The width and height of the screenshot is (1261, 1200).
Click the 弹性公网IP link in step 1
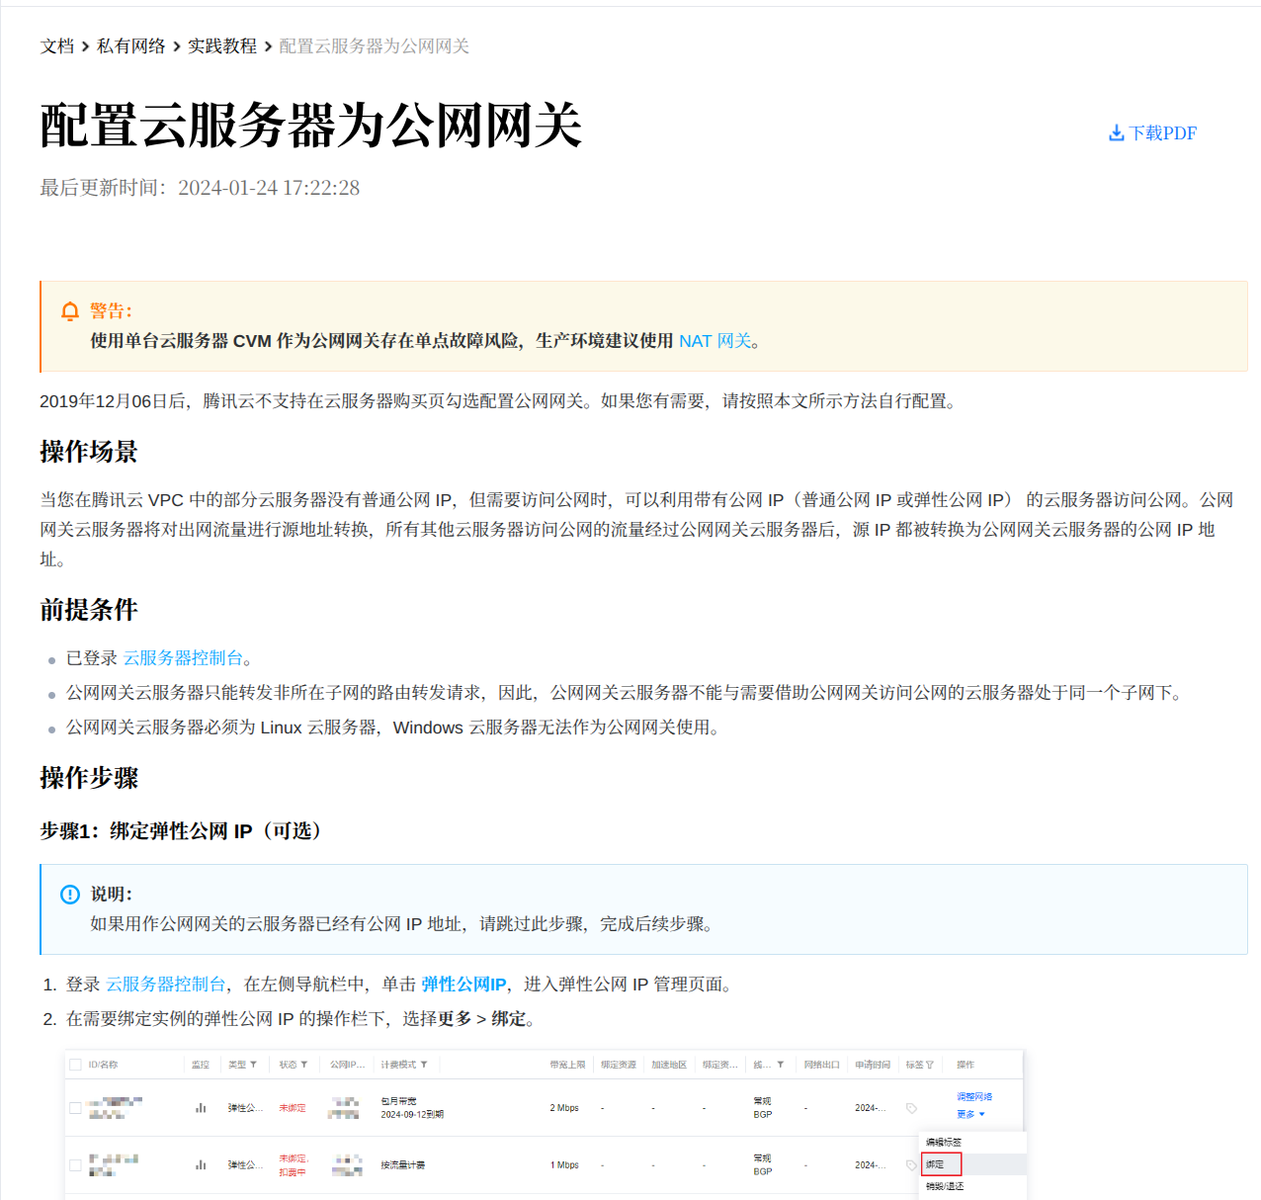pos(463,985)
